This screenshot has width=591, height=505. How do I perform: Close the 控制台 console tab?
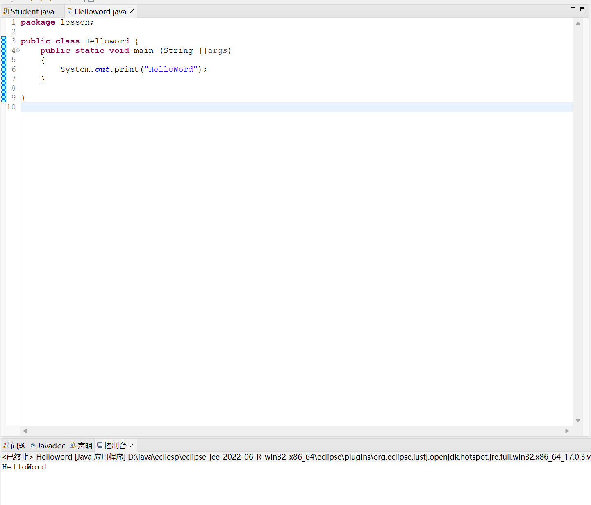click(132, 445)
